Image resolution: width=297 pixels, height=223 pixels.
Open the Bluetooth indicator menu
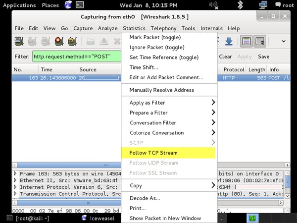coord(240,5)
